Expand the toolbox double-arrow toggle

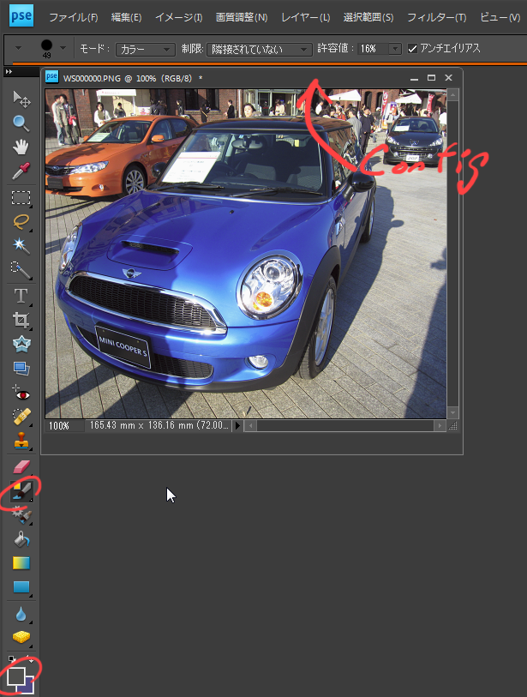tap(9, 71)
